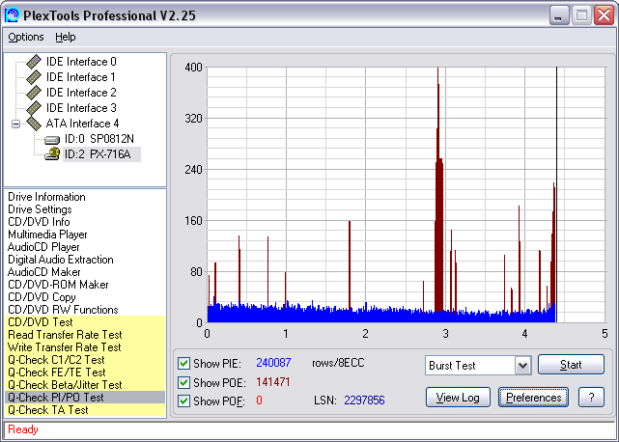619x442 pixels.
Task: Collapse the ATA Interface 4 tree node
Action: 15,124
